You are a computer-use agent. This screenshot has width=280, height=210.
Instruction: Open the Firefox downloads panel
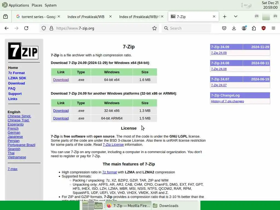pos(234,28)
